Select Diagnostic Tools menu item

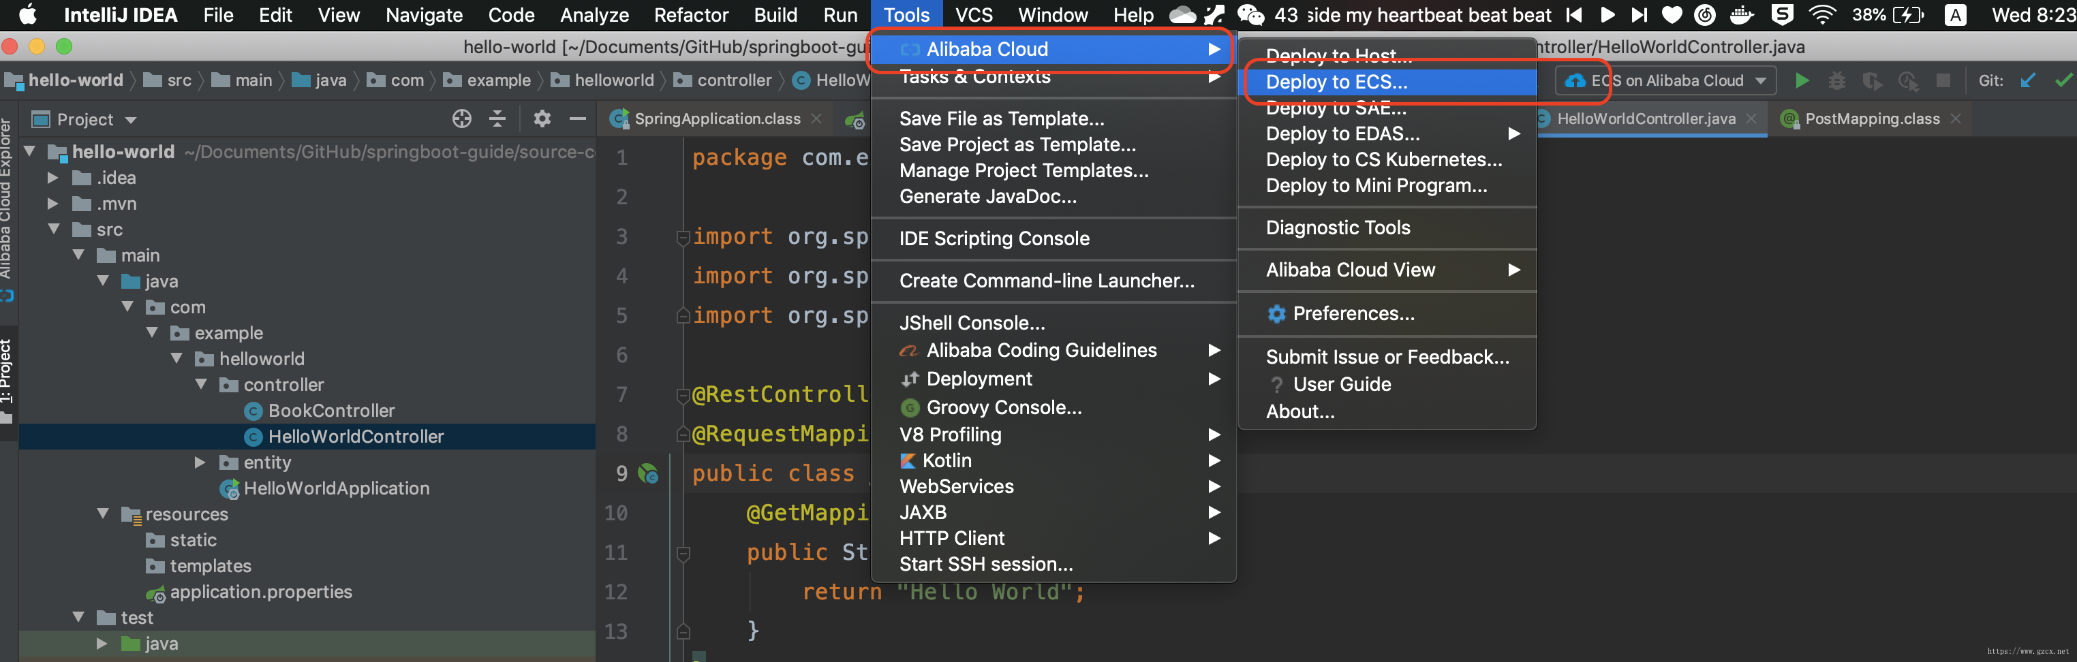(x=1387, y=228)
